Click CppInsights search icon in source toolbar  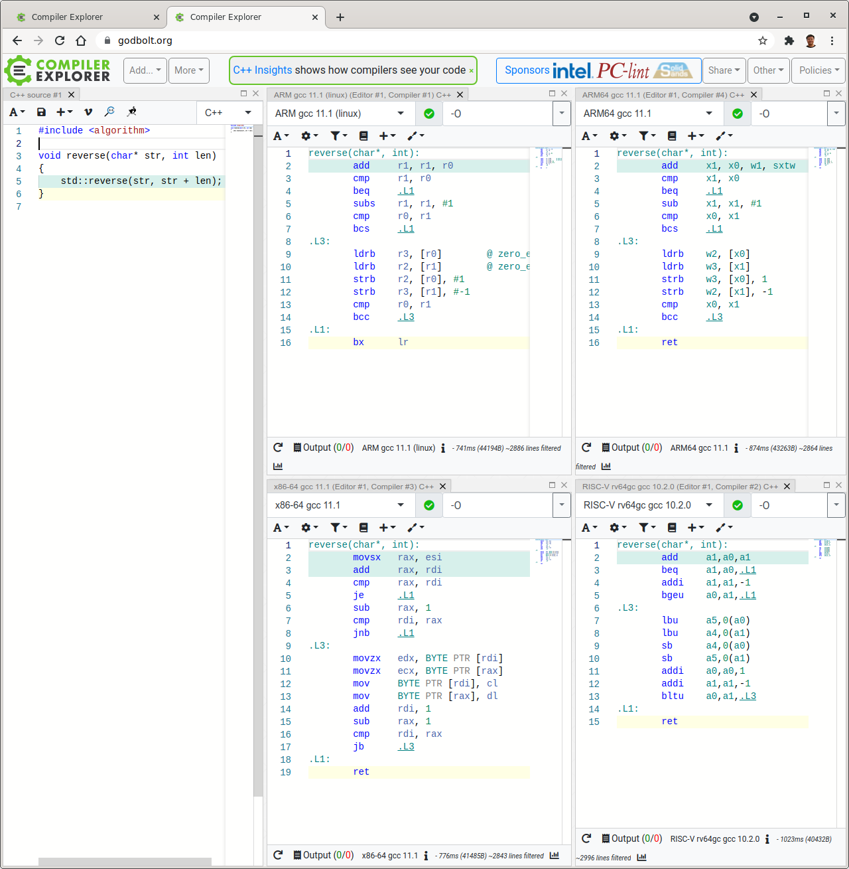[x=109, y=112]
